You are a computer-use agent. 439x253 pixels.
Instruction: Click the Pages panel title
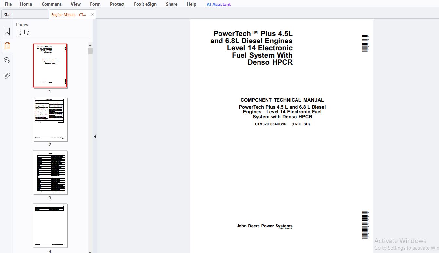click(x=22, y=25)
